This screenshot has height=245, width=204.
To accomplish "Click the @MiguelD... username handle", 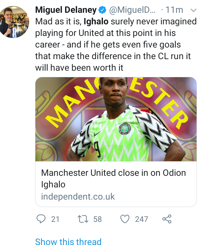I will (x=132, y=10).
